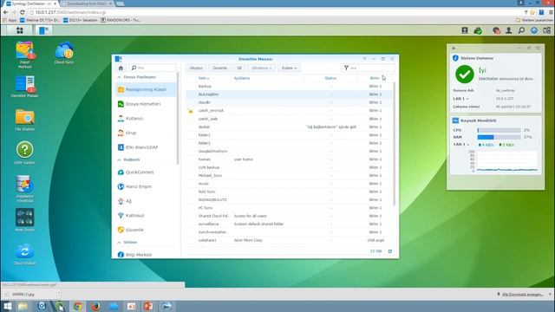The height and width of the screenshot is (312, 555).
Task: Select the surveillance folder row
Action: pos(289,224)
